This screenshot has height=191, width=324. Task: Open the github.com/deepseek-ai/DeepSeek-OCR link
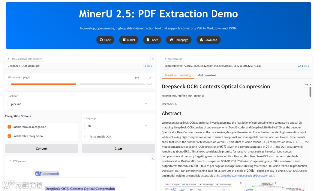[x=246, y=176]
